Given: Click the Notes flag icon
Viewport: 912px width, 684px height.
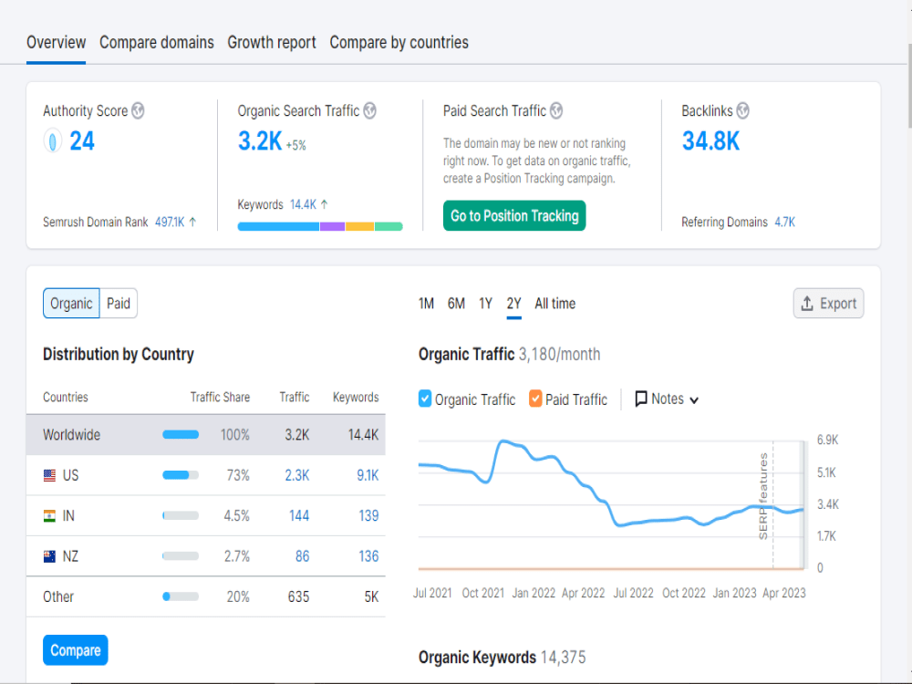Looking at the screenshot, I should pyautogui.click(x=641, y=399).
